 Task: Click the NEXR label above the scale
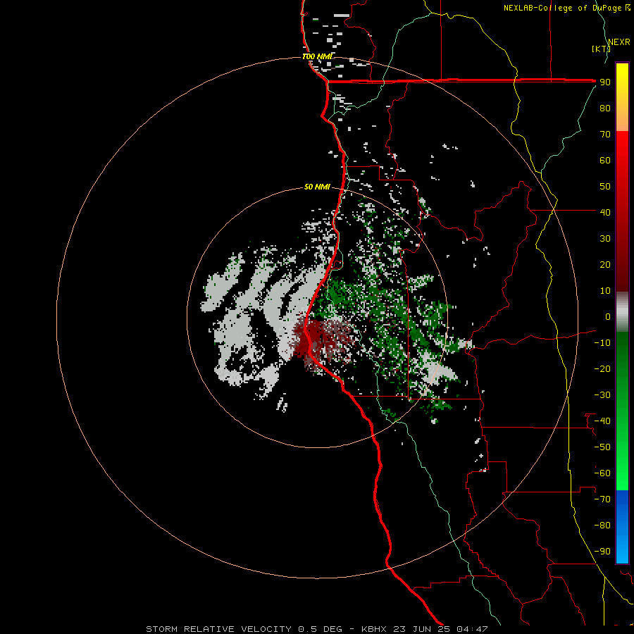619,42
